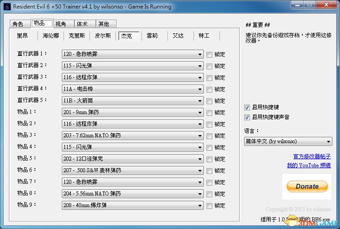Open the 直行武器 5 dropdown
The image size is (340, 229).
[133, 101]
